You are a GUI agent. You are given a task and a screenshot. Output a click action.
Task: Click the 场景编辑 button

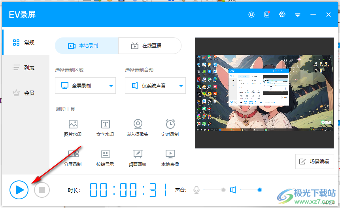(x=314, y=162)
